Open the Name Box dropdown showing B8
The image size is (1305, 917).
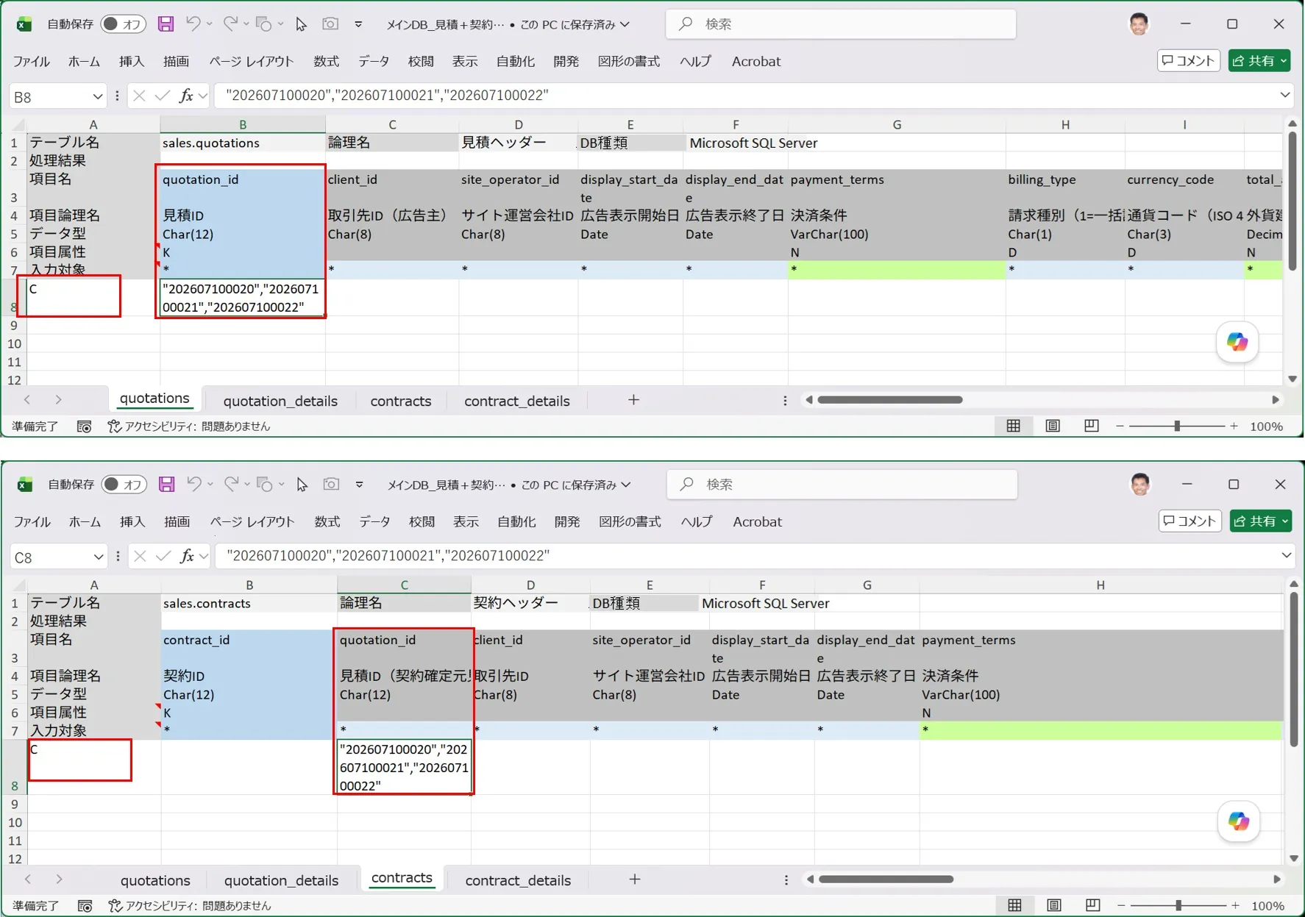(x=97, y=96)
